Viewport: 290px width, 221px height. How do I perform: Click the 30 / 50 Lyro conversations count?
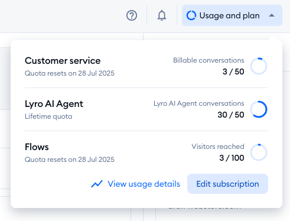pos(231,115)
